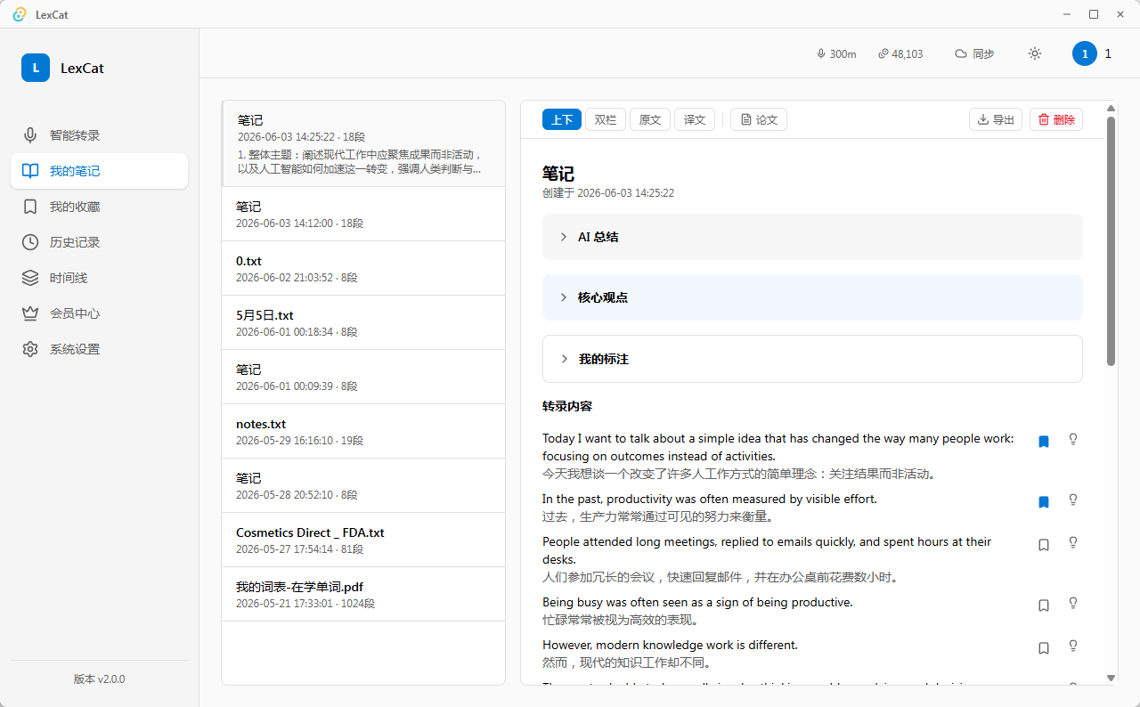1140x707 pixels.
Task: Open the 5月5日.txt note
Action: click(x=363, y=322)
